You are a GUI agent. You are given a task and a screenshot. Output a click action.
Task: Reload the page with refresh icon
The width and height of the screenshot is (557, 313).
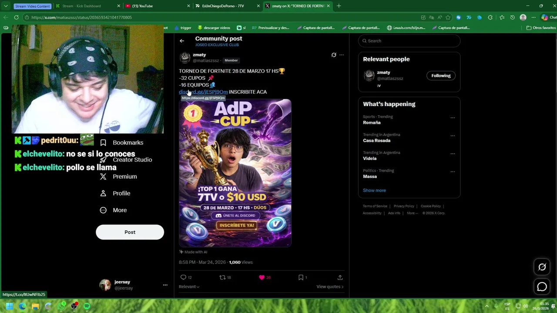(16, 17)
